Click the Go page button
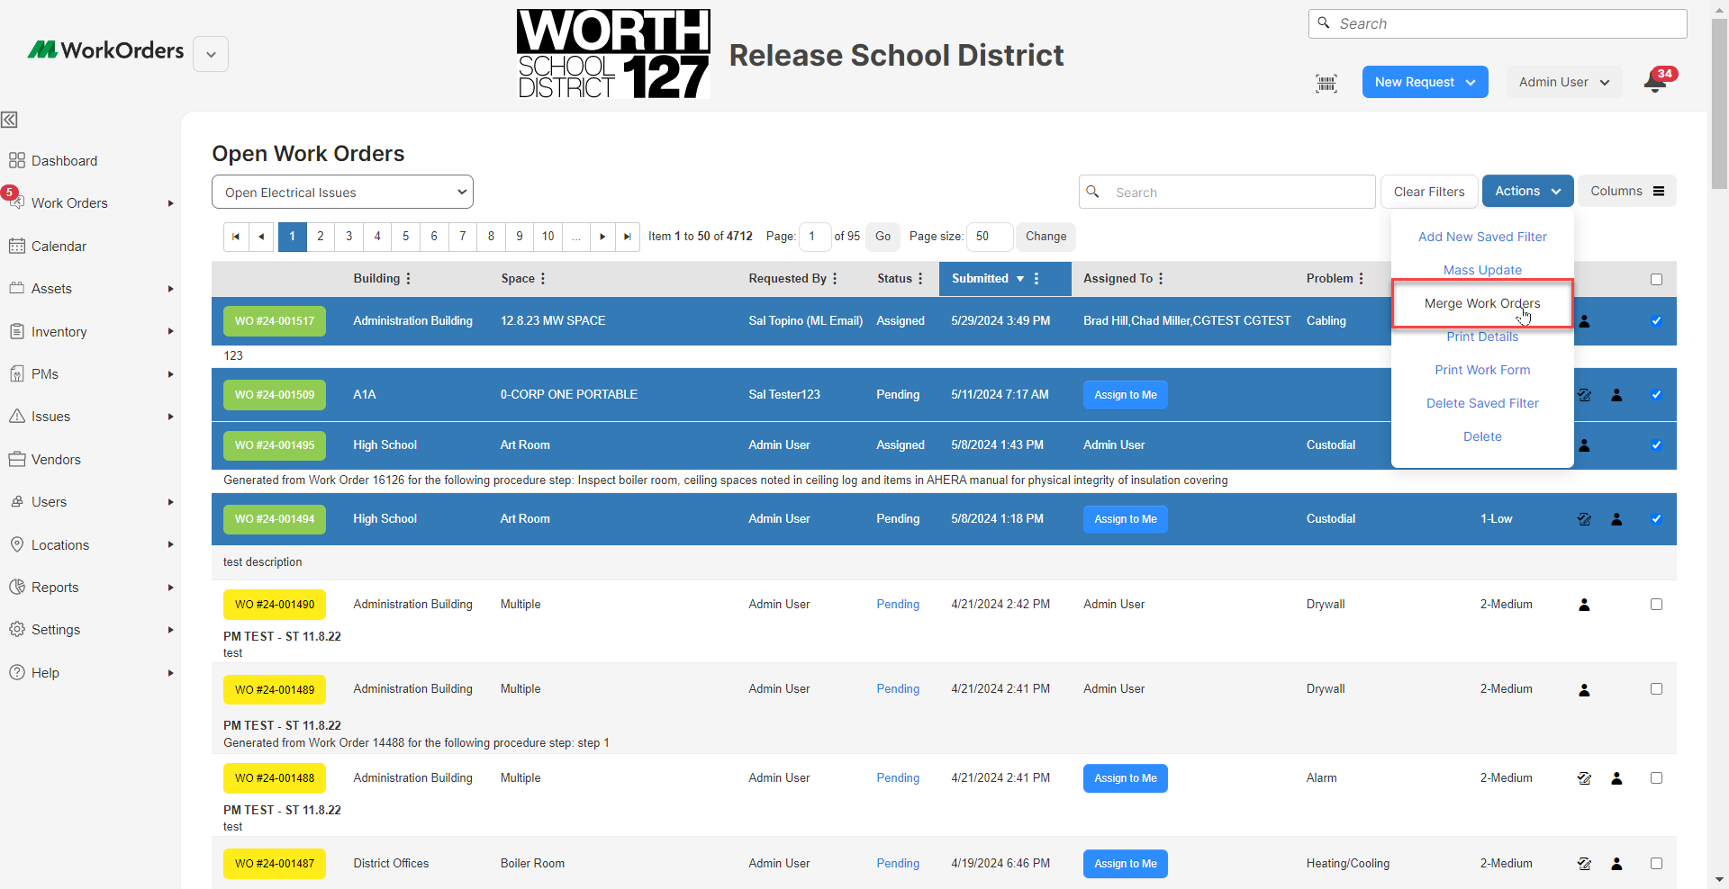Image resolution: width=1729 pixels, height=889 pixels. (883, 237)
